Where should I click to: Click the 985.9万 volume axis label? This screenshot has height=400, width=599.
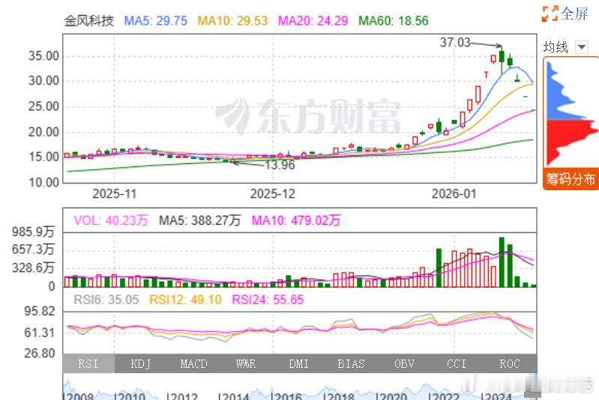[33, 231]
